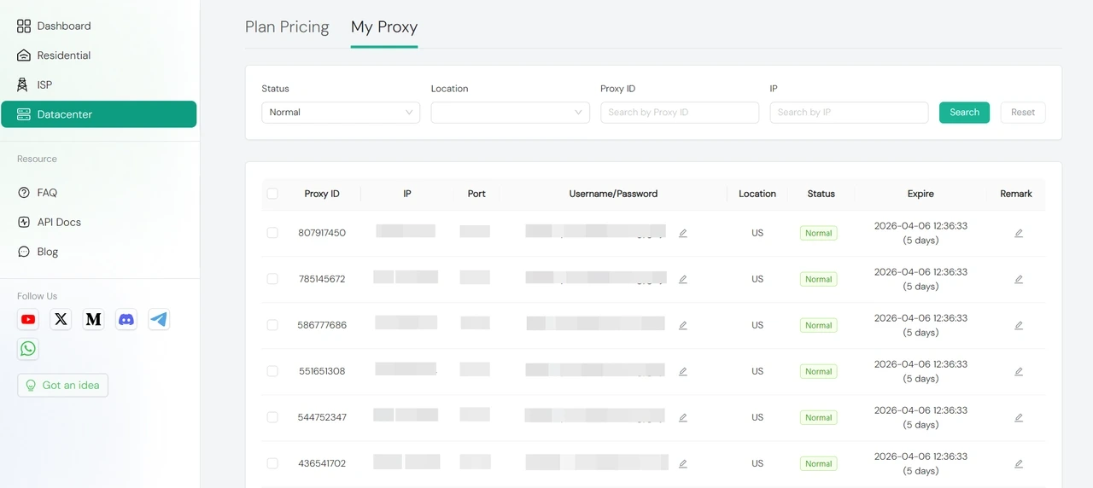Click the Normal status badge of proxy 807917450
The height and width of the screenshot is (488, 1093).
[x=818, y=233]
